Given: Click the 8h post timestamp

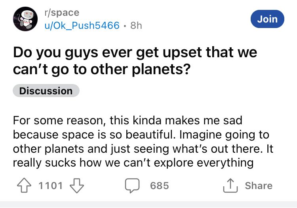Looking at the screenshot, I should (136, 26).
